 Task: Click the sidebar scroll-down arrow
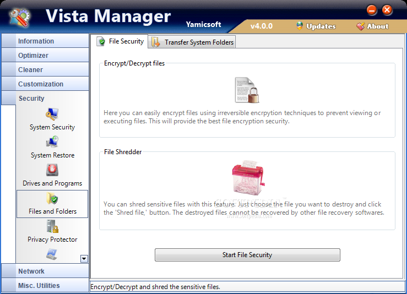click(84, 259)
